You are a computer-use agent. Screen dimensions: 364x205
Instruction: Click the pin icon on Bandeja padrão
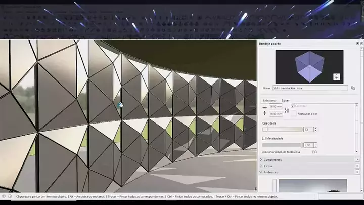point(357,44)
